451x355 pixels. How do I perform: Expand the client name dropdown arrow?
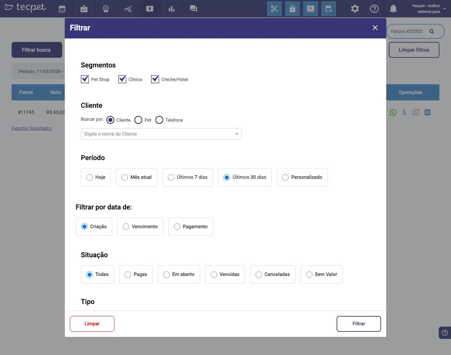click(x=237, y=134)
